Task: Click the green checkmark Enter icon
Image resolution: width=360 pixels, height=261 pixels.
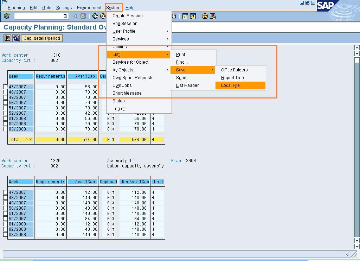Action: click(6, 16)
